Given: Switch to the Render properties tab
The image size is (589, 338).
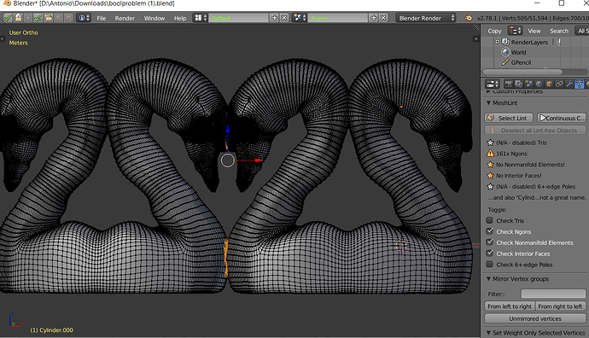Looking at the screenshot, I should click(509, 84).
